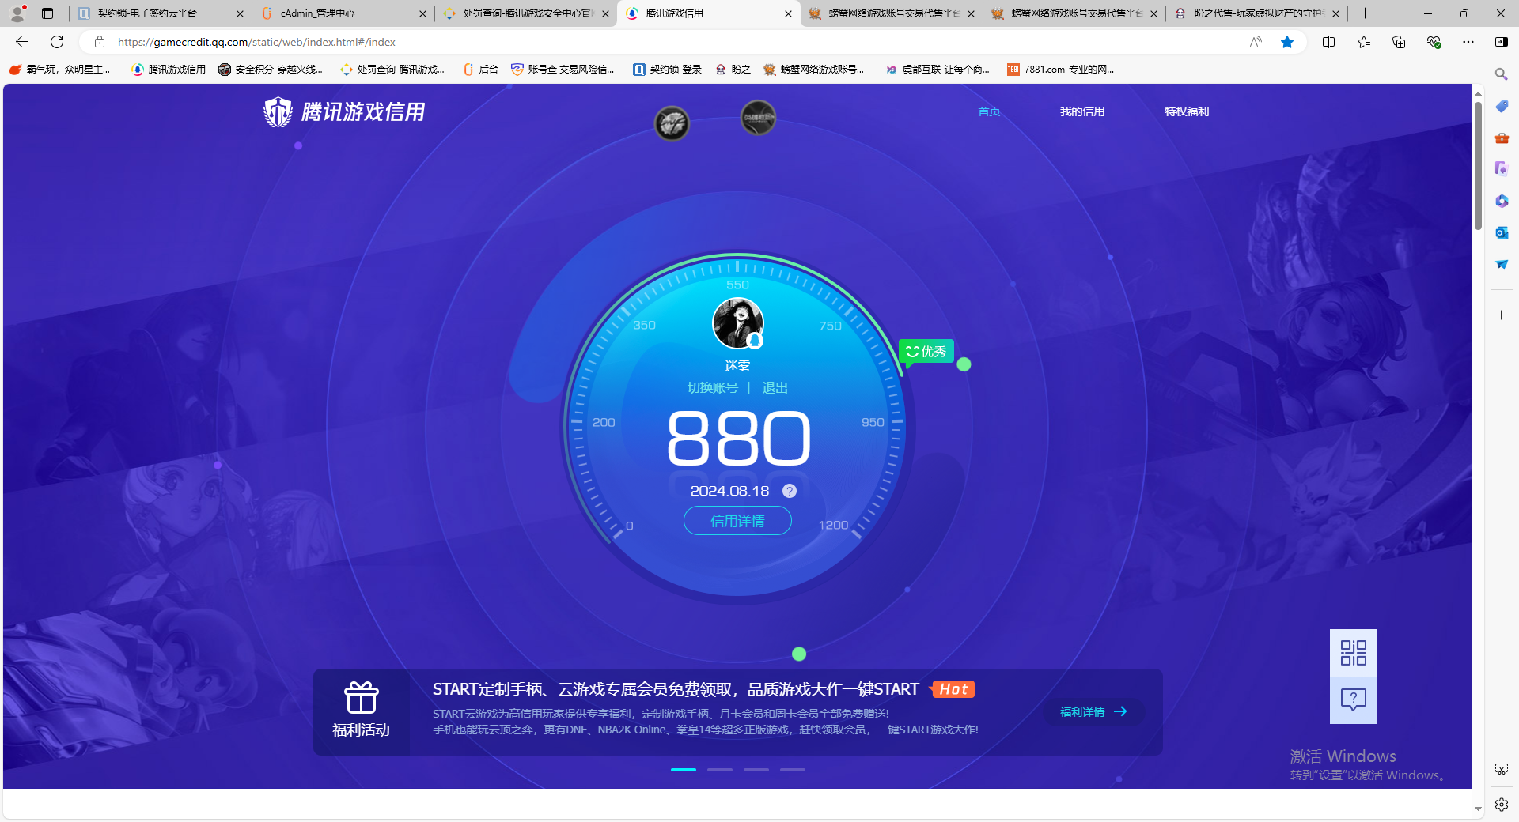Click the favorites star in address bar
This screenshot has height=822, width=1519.
click(1287, 42)
